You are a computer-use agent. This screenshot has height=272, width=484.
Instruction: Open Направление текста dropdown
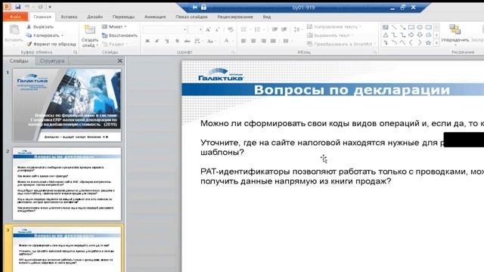click(334, 27)
